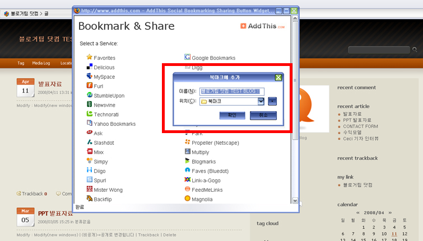Screen dimensions: 423x241
Task: Click the Trackback link under PPT post
Action: [x=148, y=235]
